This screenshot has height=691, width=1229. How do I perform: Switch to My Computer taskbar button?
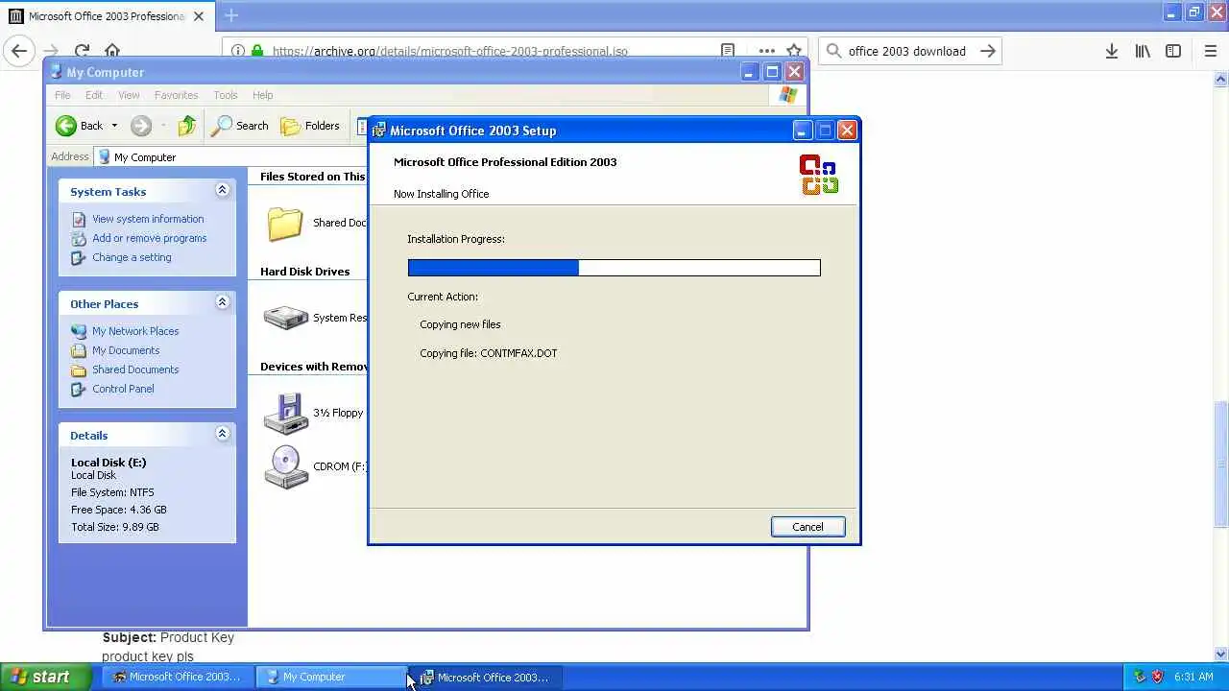(x=332, y=677)
